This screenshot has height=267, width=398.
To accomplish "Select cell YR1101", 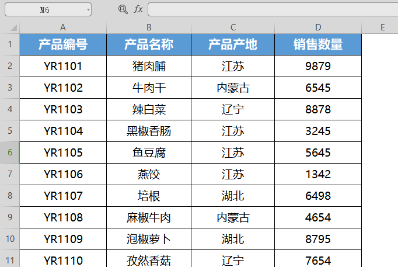I will pos(63,66).
